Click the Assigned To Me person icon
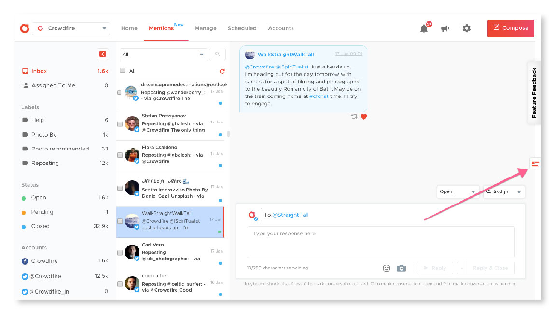 tap(25, 85)
